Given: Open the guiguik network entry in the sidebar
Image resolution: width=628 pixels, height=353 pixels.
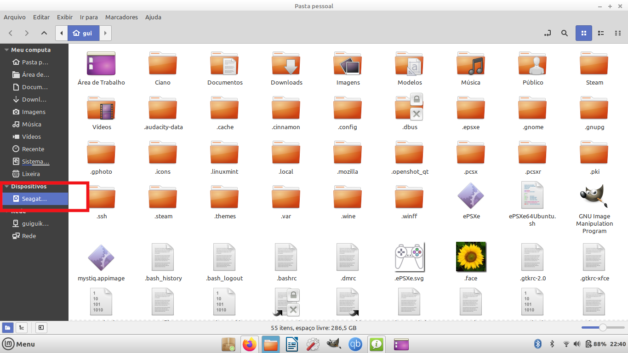Looking at the screenshot, I should tap(34, 223).
